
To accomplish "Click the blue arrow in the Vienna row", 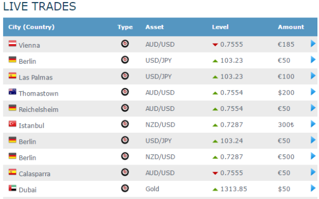I will (313, 44).
